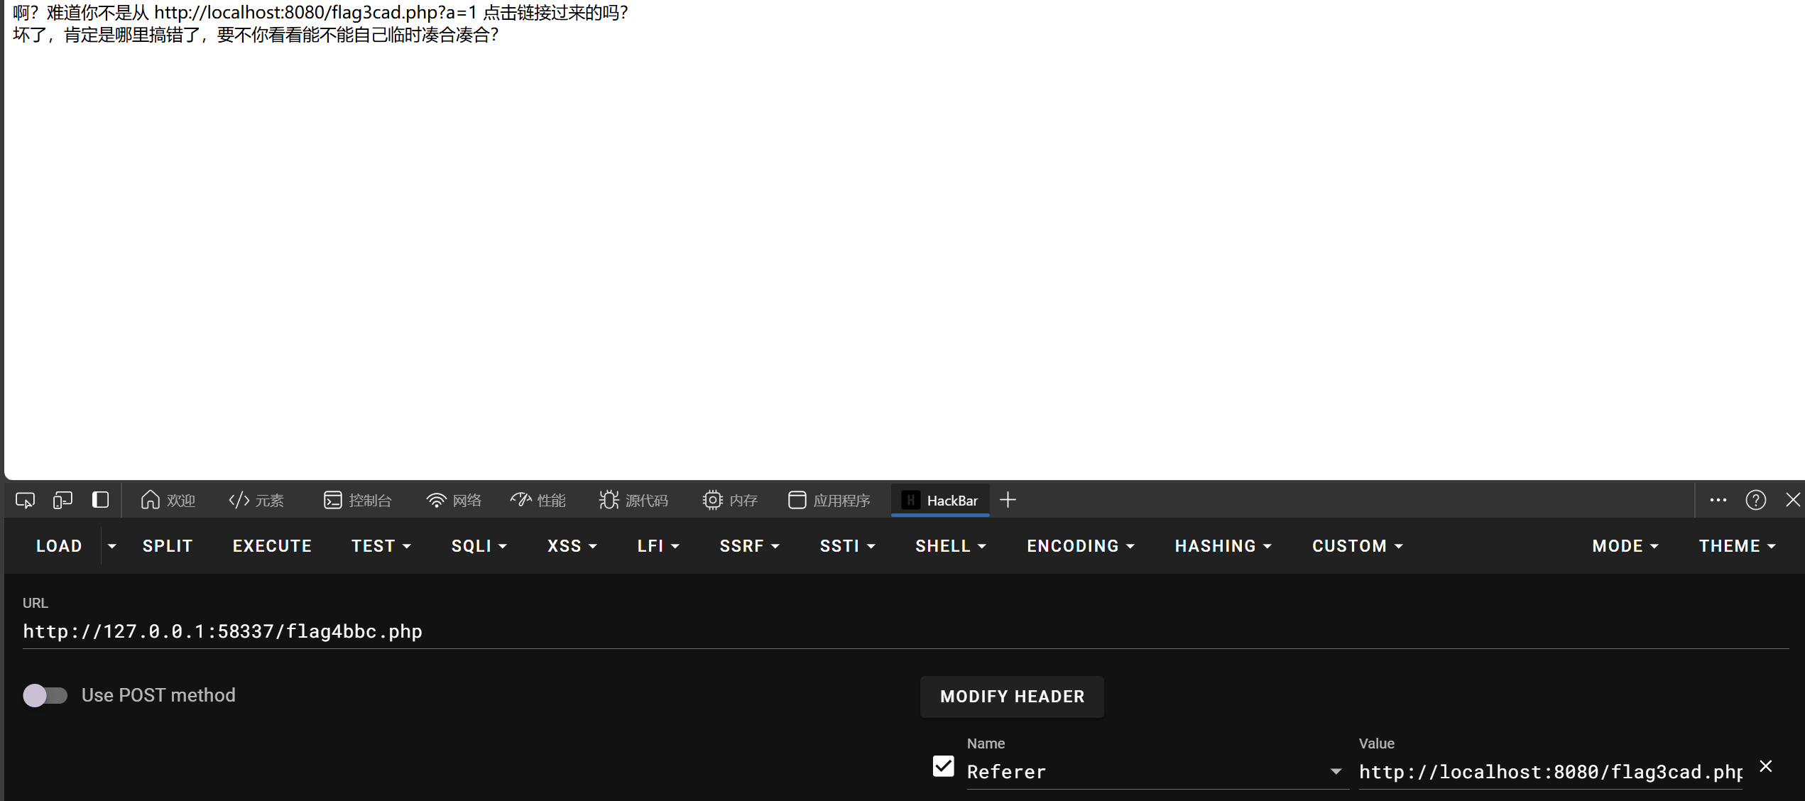Image resolution: width=1805 pixels, height=801 pixels.
Task: Open the THEME dropdown menu
Action: (x=1737, y=546)
